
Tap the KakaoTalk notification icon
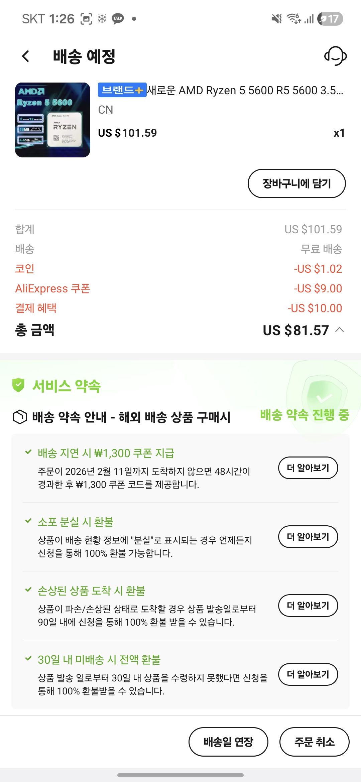click(x=118, y=19)
